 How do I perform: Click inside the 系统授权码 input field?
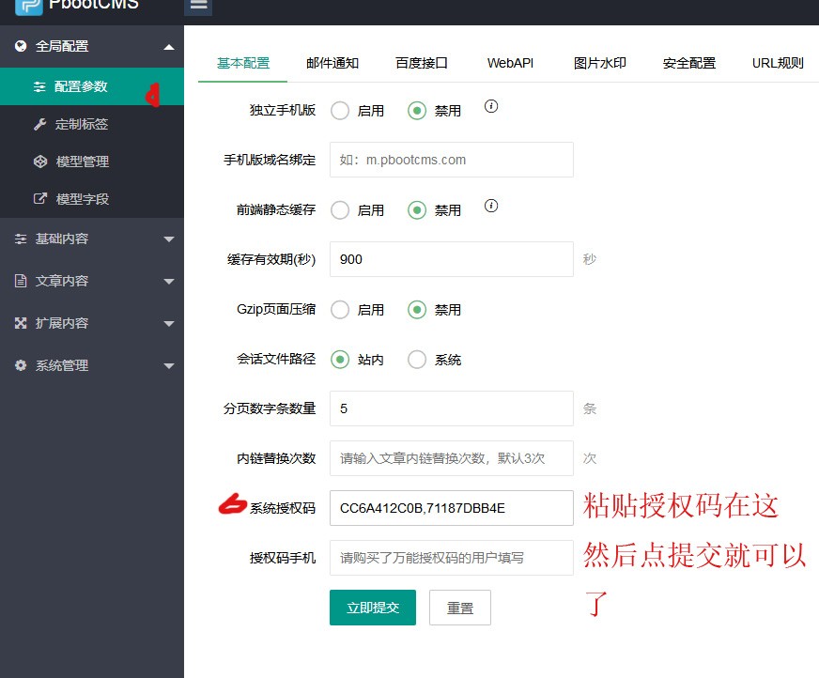(451, 507)
